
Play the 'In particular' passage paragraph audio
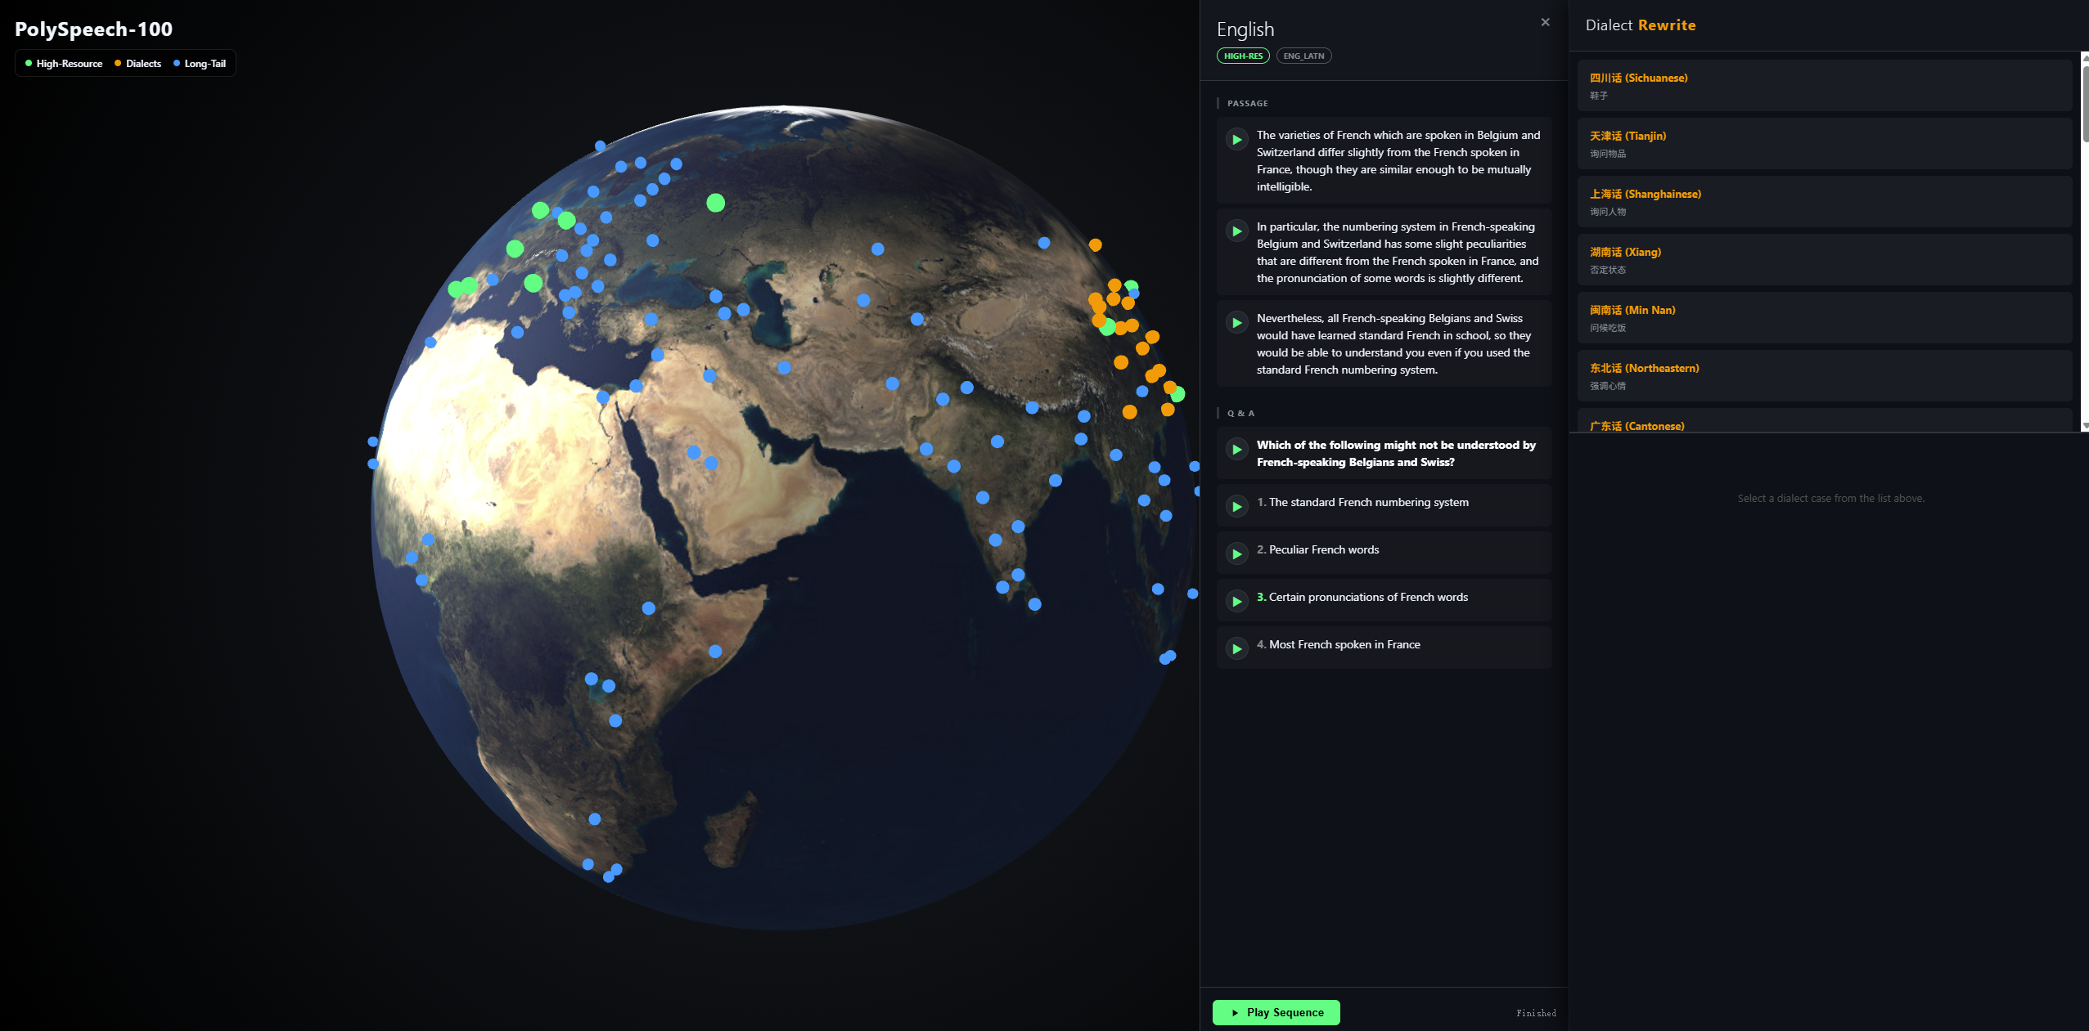pyautogui.click(x=1236, y=231)
